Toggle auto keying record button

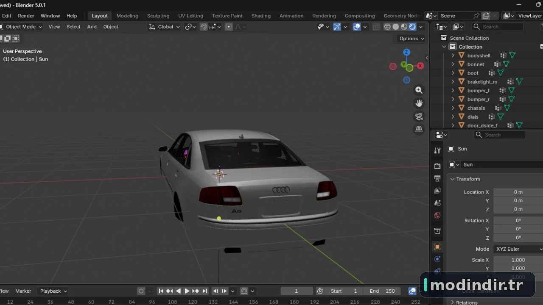[141, 291]
